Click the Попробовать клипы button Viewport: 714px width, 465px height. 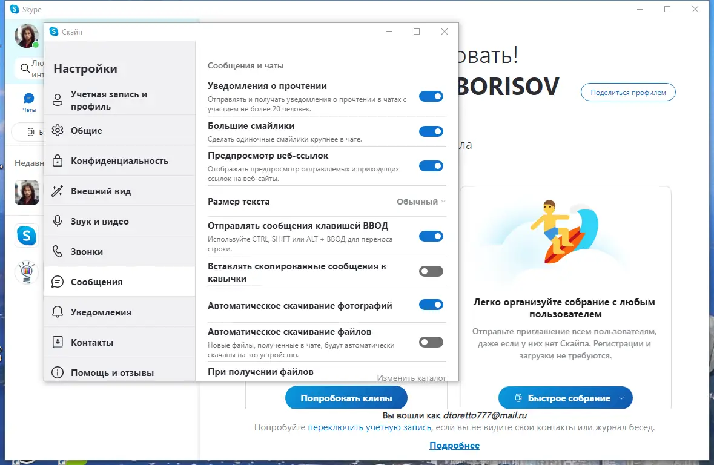pyautogui.click(x=346, y=398)
